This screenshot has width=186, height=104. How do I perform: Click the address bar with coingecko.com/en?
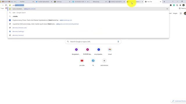click(88, 5)
